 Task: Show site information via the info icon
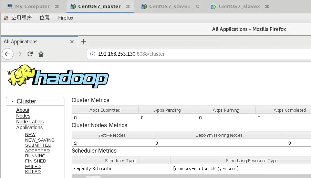(93, 54)
